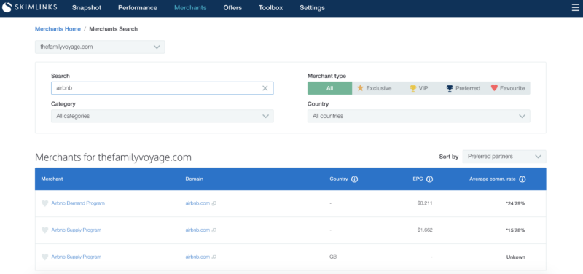
Task: Favourite Airbnb Supply Program 15.78% row heart
Action: click(44, 230)
